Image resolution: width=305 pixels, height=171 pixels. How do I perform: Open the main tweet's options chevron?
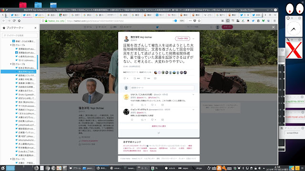[193, 38]
